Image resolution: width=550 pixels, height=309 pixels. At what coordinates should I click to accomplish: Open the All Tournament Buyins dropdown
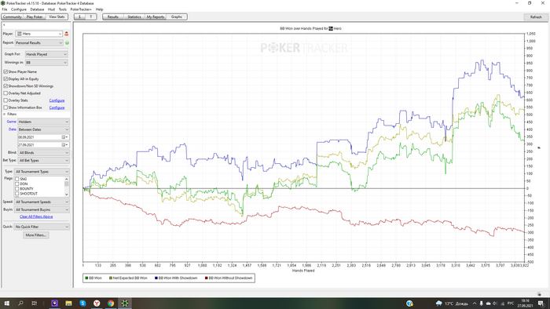point(42,209)
